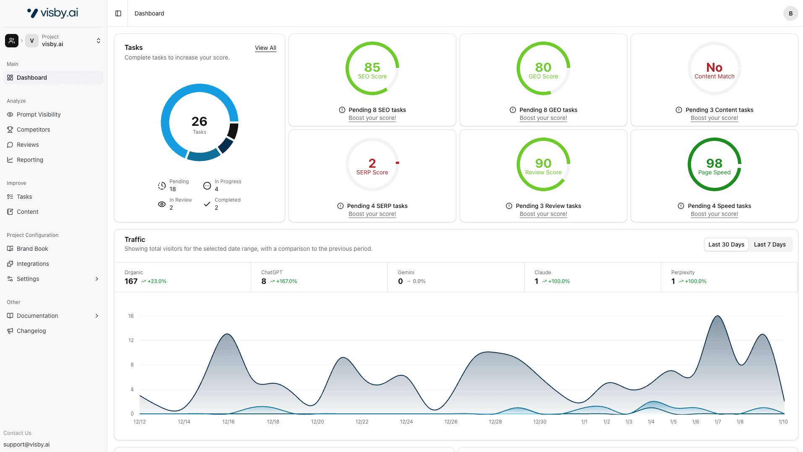Open the Brand Book configuration
The image size is (803, 452).
pos(32,249)
